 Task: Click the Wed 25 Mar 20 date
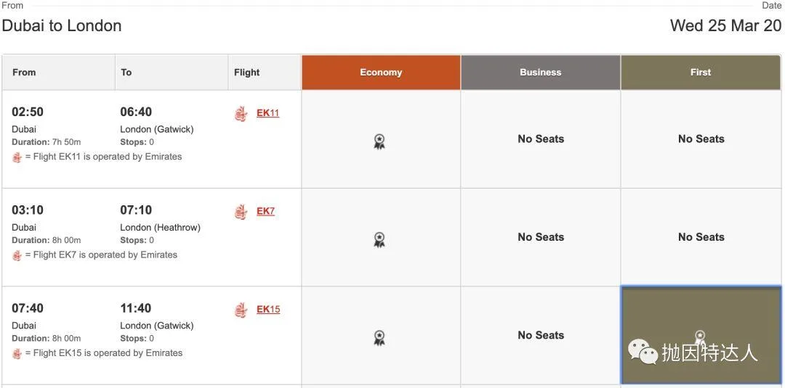(x=725, y=25)
